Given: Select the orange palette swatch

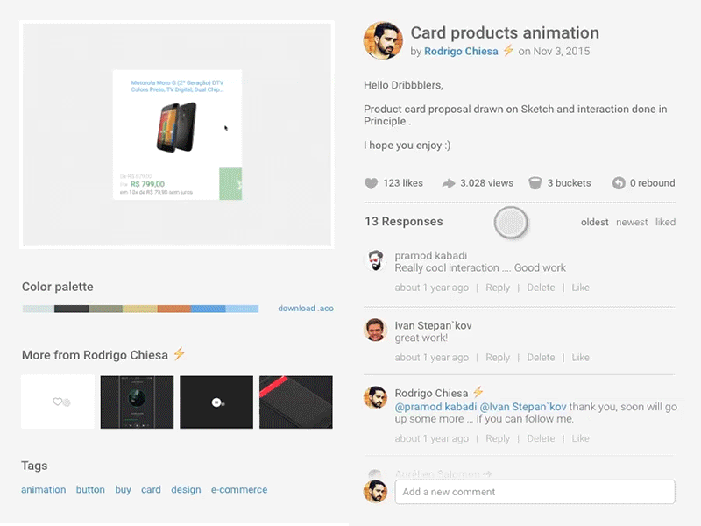Looking at the screenshot, I should coord(173,309).
